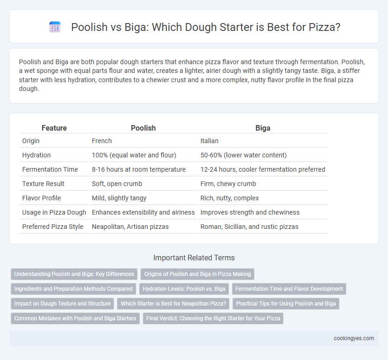This screenshot has width=388, height=360.
Task: Open 'Hydration Levels: Poolish vs. Biga' tag
Action: [x=184, y=289]
